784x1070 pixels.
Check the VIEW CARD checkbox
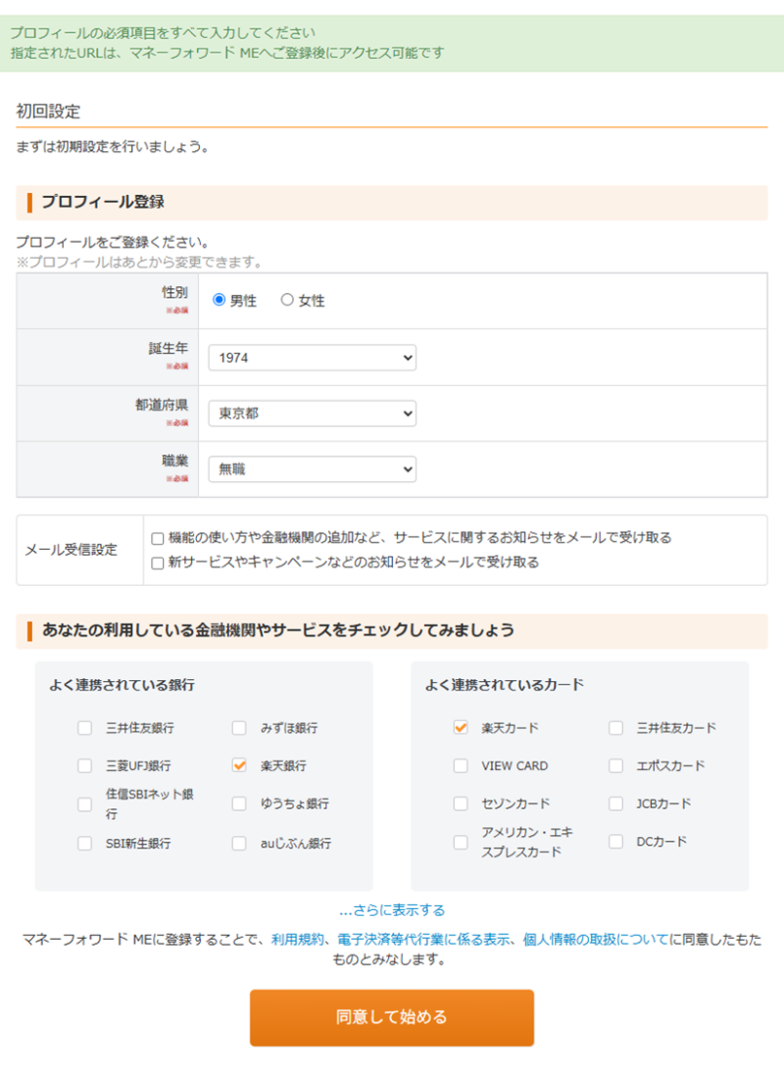461,765
